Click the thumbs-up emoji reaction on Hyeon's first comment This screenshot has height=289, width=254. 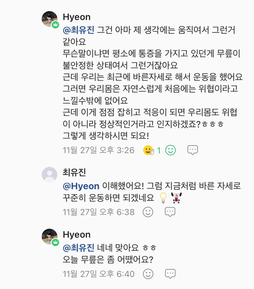tap(149, 150)
